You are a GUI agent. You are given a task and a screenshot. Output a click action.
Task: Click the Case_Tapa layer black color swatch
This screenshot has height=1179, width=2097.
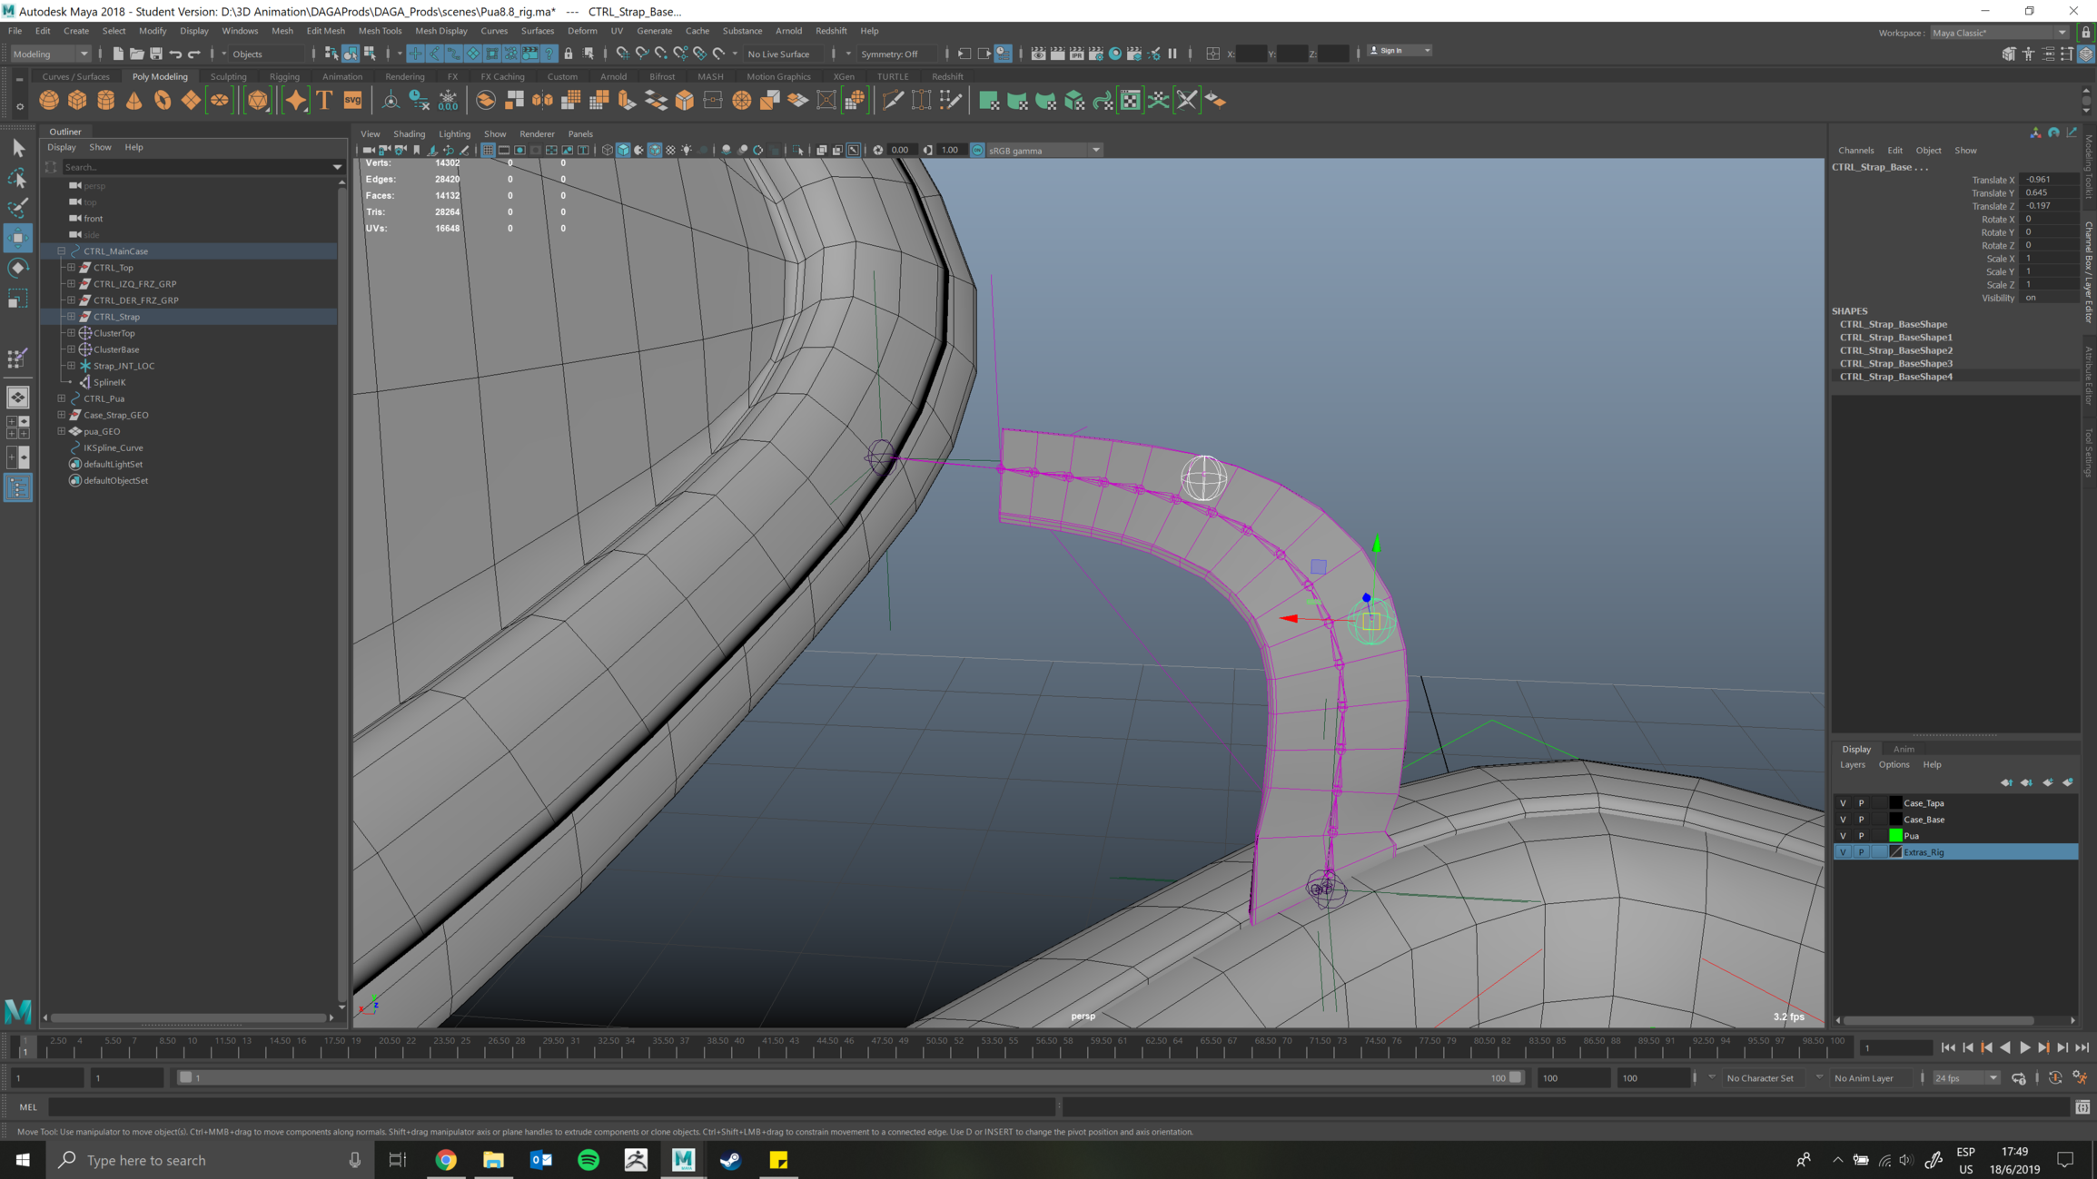(x=1895, y=802)
